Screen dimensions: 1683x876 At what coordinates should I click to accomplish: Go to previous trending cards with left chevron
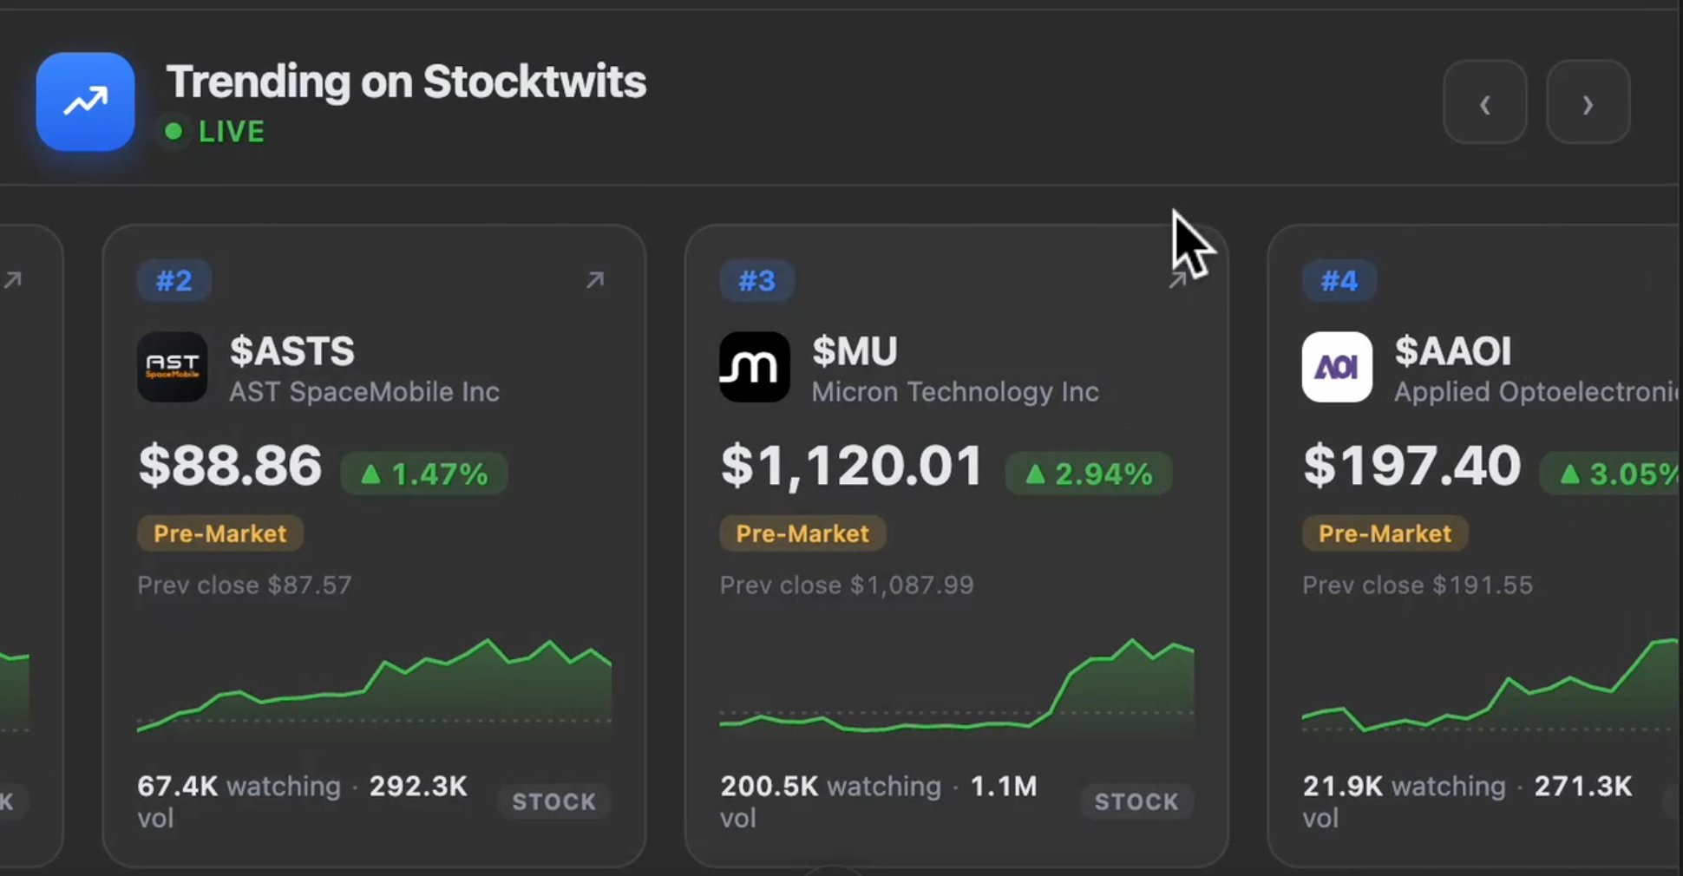pos(1485,102)
